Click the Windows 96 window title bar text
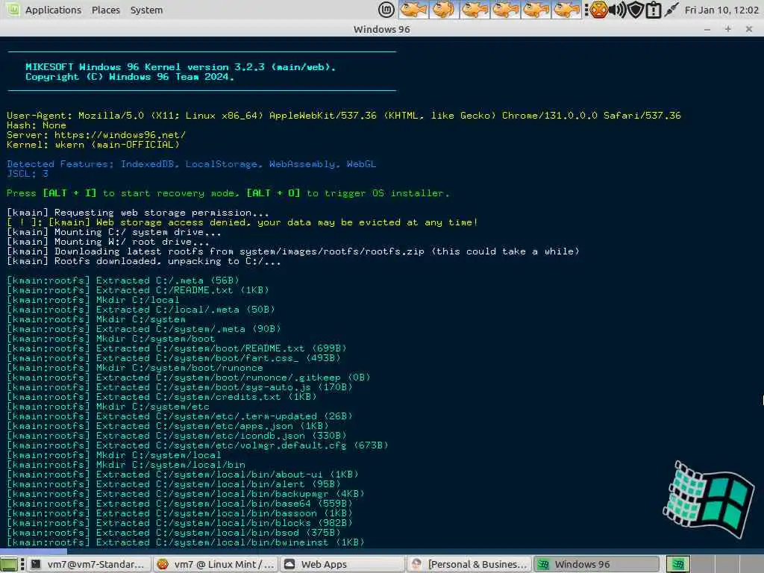Screen dimensions: 764x573 pyautogui.click(x=381, y=29)
